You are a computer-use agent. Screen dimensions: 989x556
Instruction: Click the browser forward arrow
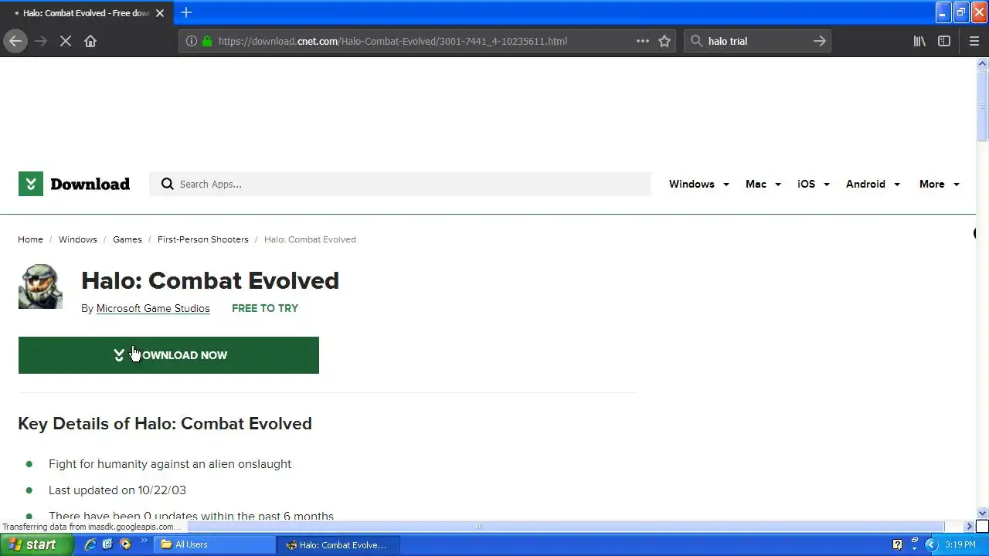41,41
